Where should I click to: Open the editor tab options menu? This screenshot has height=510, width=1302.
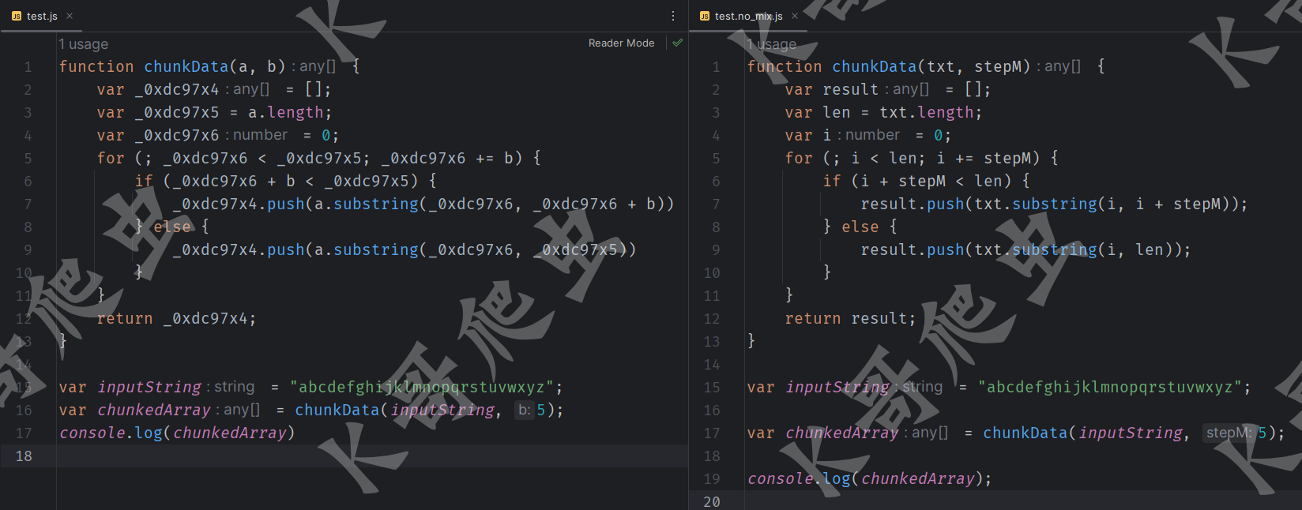673,16
